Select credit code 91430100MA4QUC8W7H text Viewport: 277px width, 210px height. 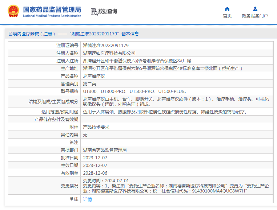pyautogui.click(x=218, y=191)
